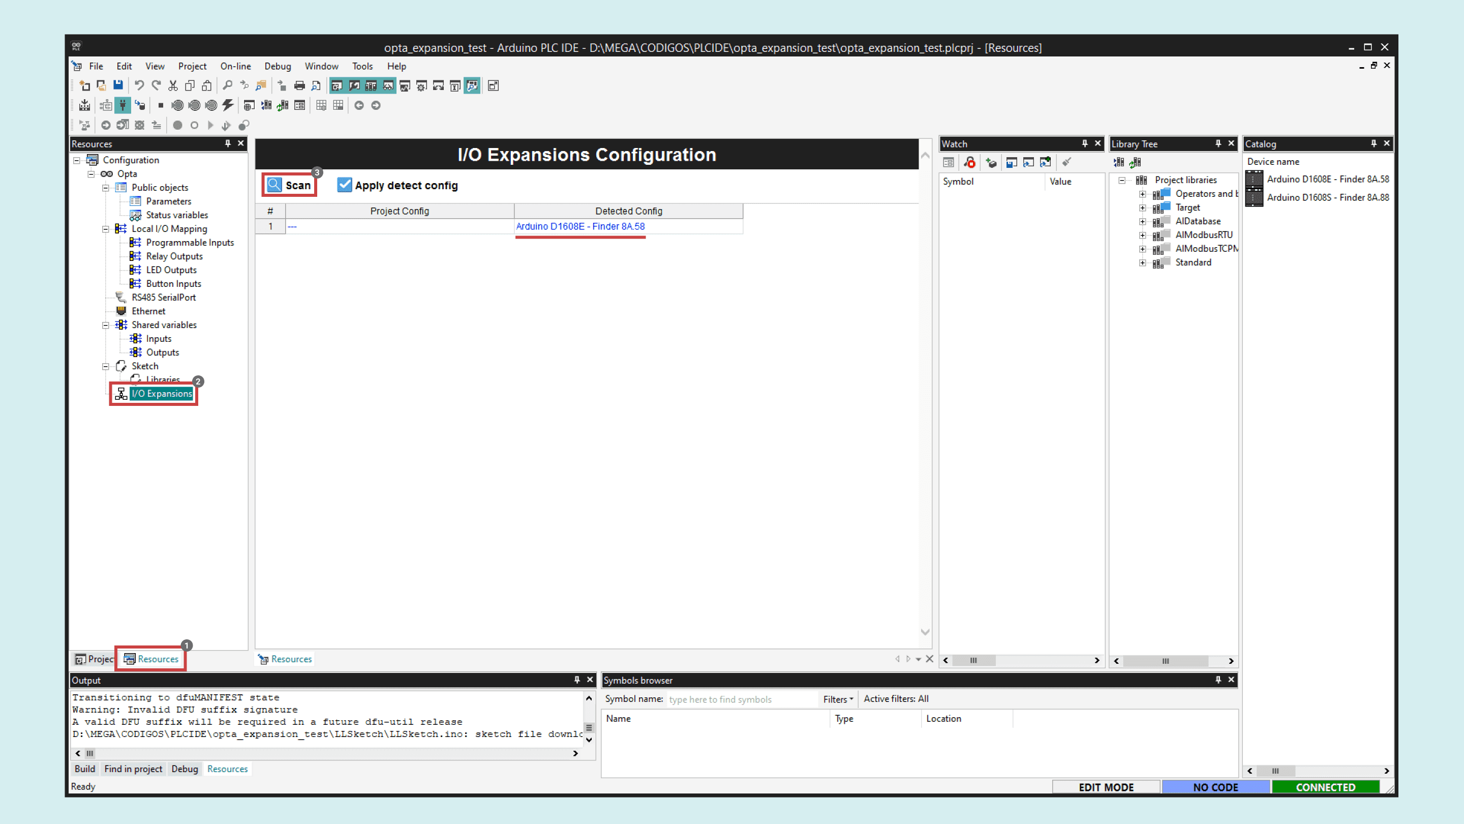Viewport: 1464px width, 824px height.
Task: Pin the Resources panel
Action: 227,143
